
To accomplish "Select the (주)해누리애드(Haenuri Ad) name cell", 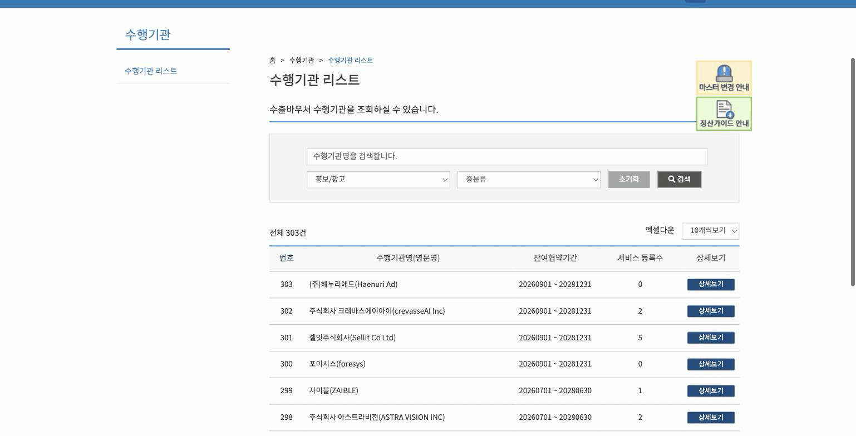I will 353,284.
